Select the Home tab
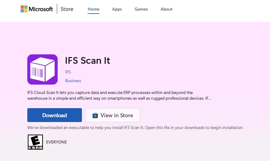 [93, 9]
